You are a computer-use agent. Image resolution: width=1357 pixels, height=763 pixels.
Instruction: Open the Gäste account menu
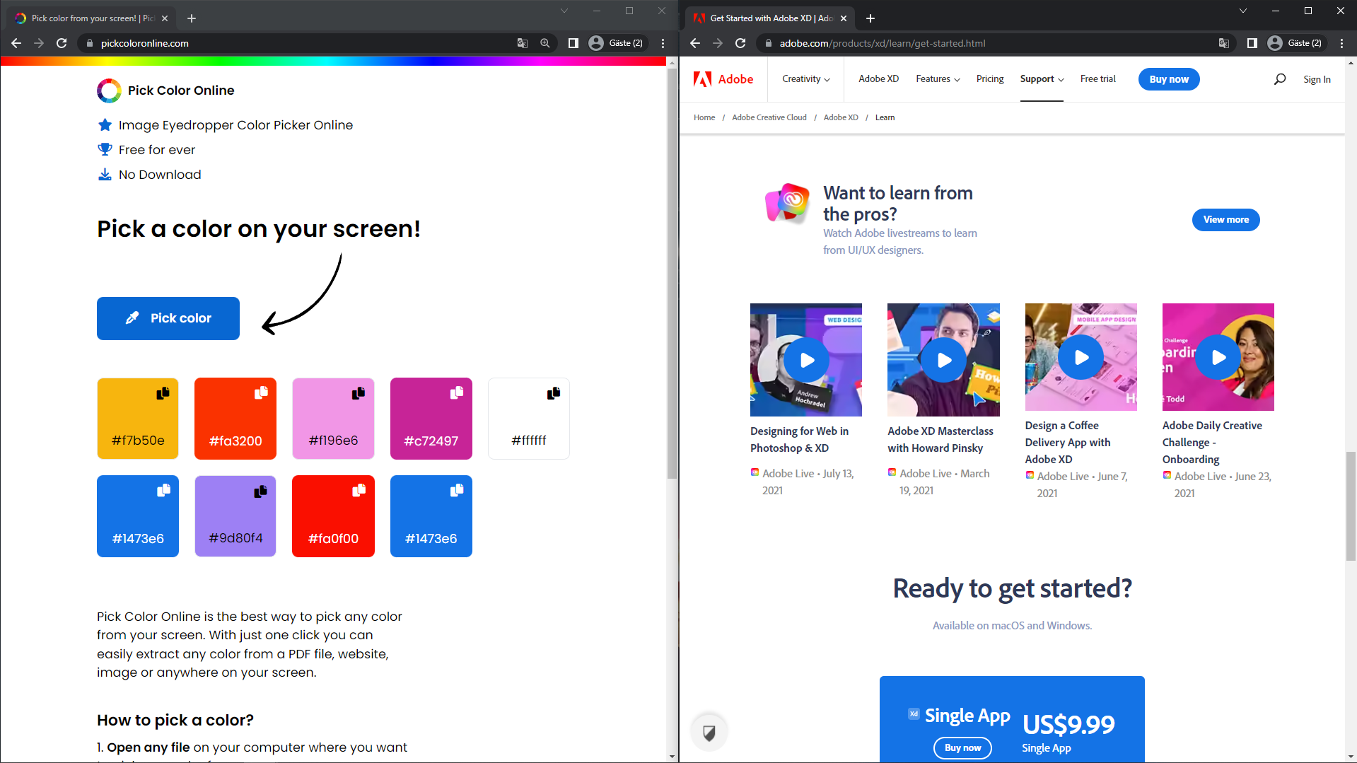coord(617,42)
